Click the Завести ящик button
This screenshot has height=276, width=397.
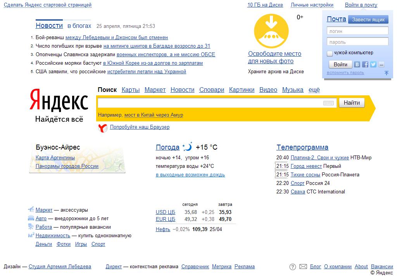pyautogui.click(x=368, y=20)
